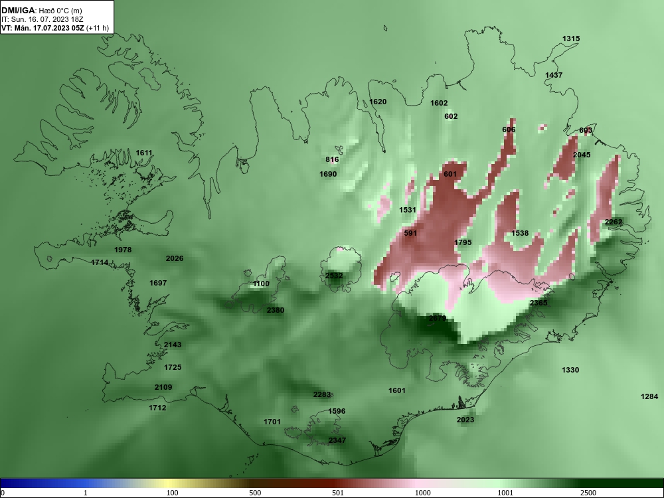Click the map value 1602

click(x=439, y=103)
